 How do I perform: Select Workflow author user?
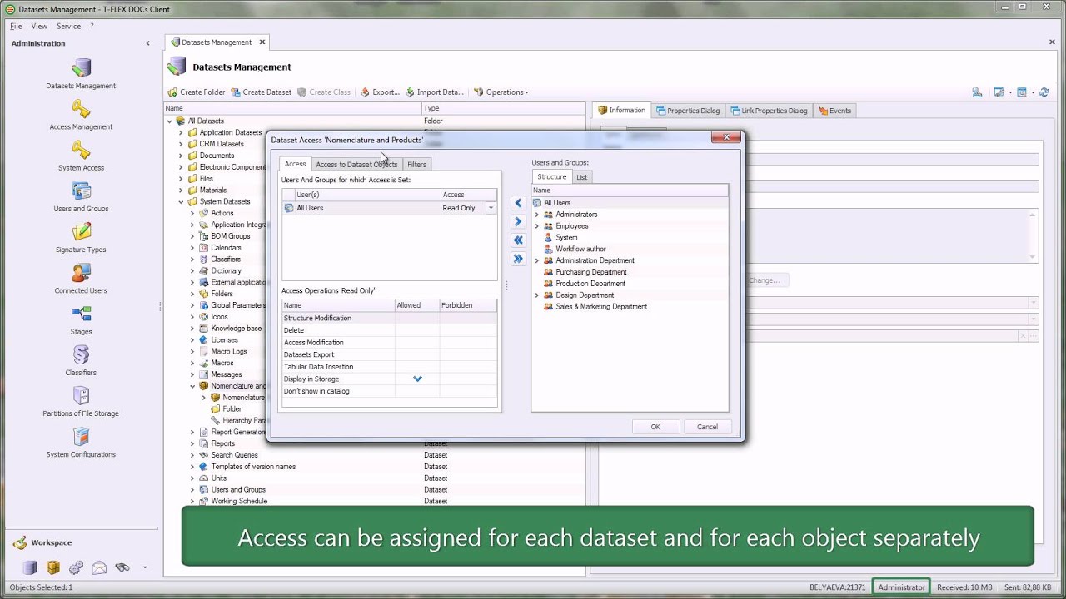coord(580,249)
